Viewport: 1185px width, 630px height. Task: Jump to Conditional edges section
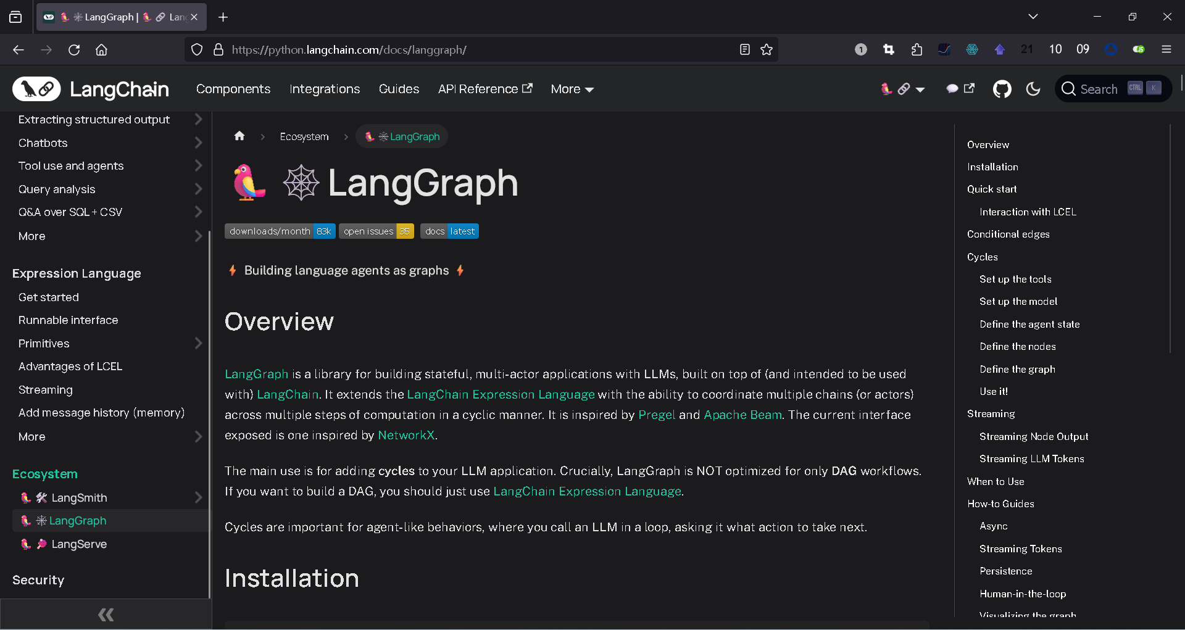click(x=1008, y=234)
